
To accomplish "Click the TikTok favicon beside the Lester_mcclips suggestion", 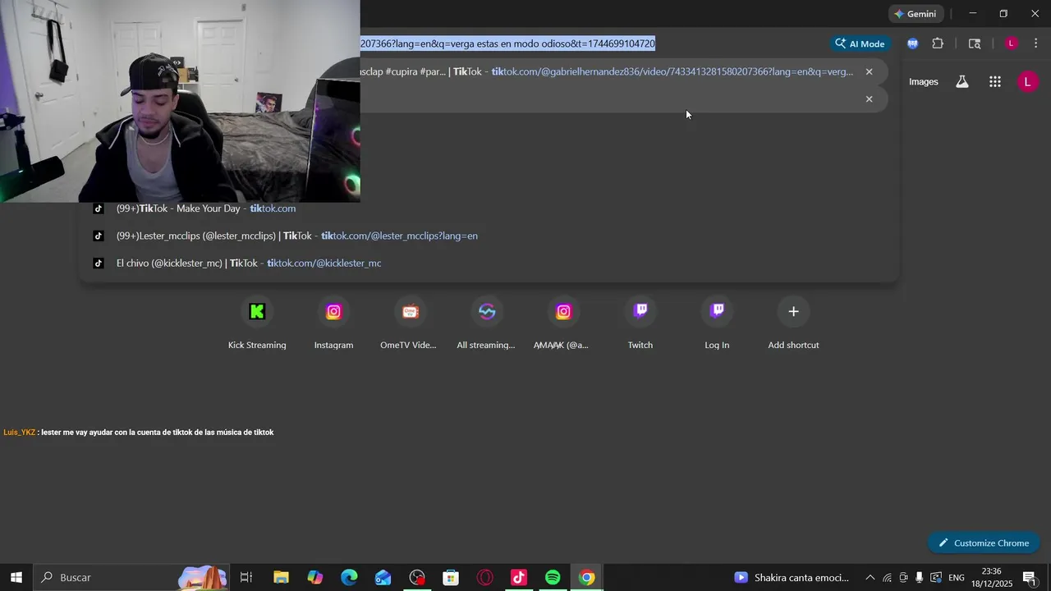I will tap(99, 236).
